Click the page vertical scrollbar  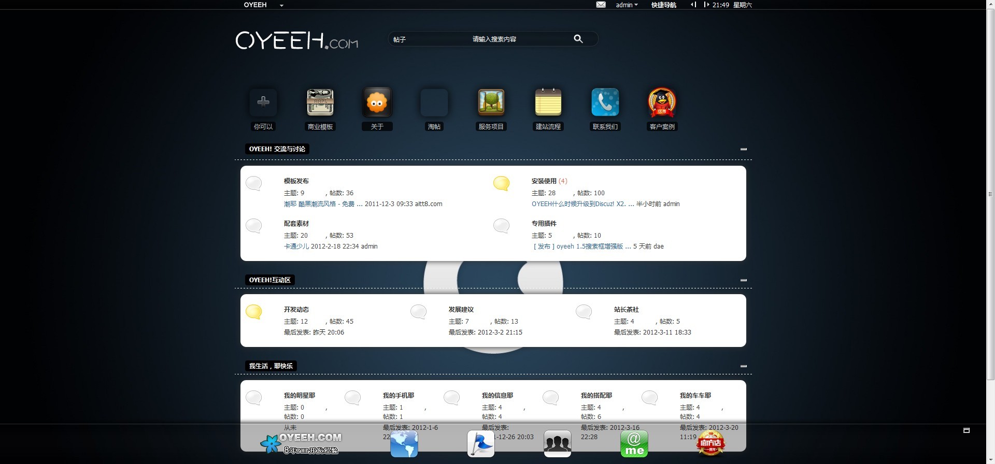click(x=990, y=194)
